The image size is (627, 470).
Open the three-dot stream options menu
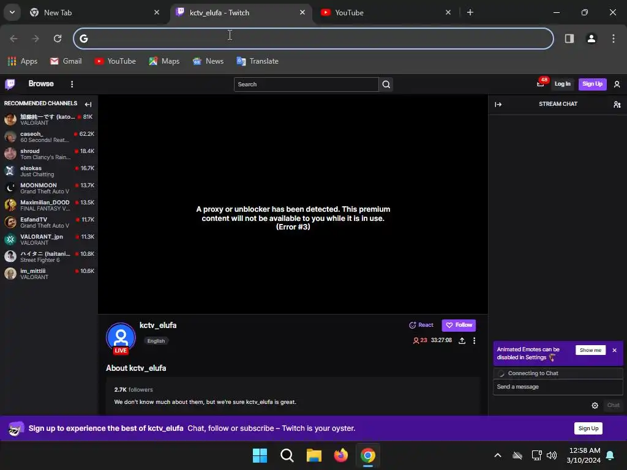tap(475, 340)
